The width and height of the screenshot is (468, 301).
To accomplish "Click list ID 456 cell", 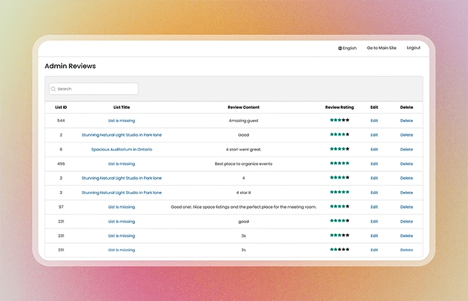I will 61,164.
